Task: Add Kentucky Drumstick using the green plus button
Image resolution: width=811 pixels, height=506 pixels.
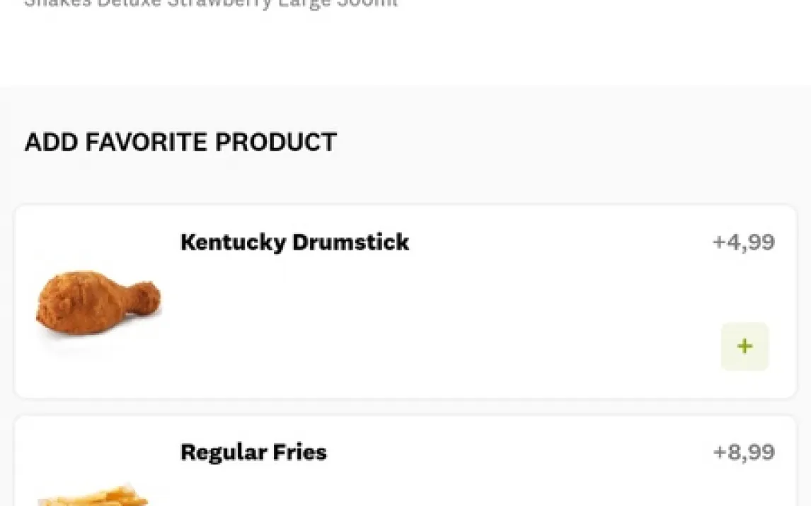Action: tap(744, 346)
